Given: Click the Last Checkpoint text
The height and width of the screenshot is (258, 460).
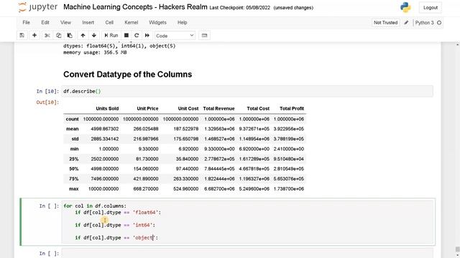Looking at the screenshot, I should coord(239,8).
